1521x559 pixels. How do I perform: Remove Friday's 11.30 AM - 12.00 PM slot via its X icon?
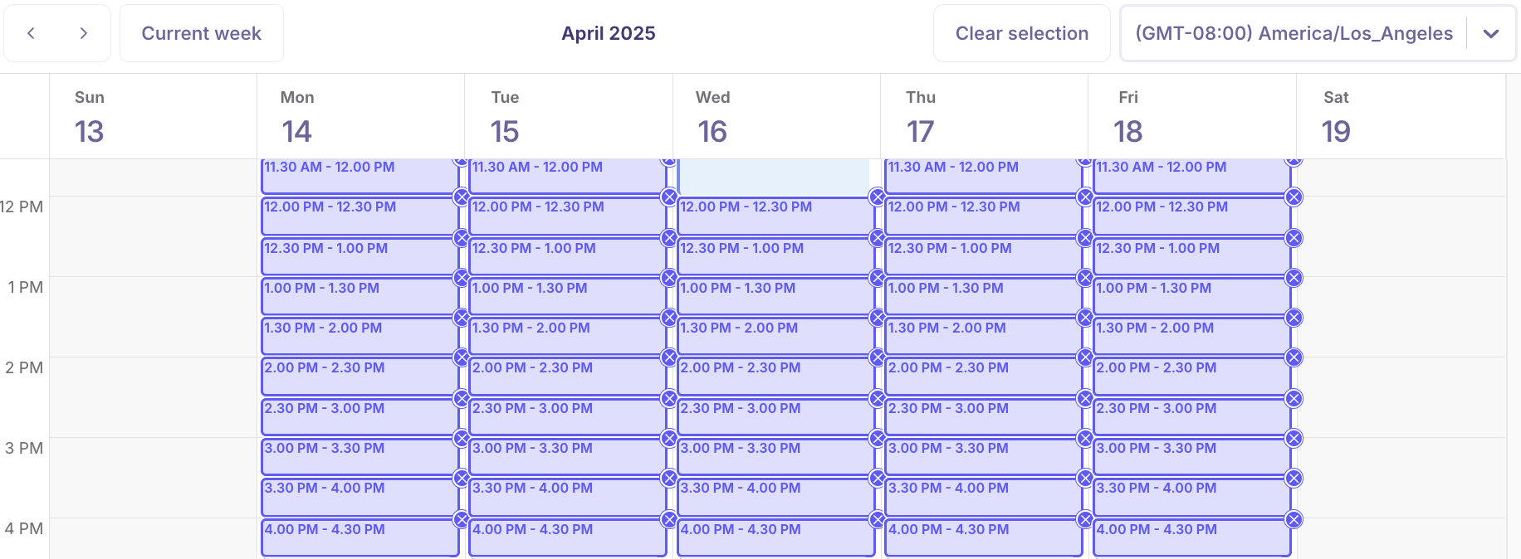click(x=1293, y=158)
